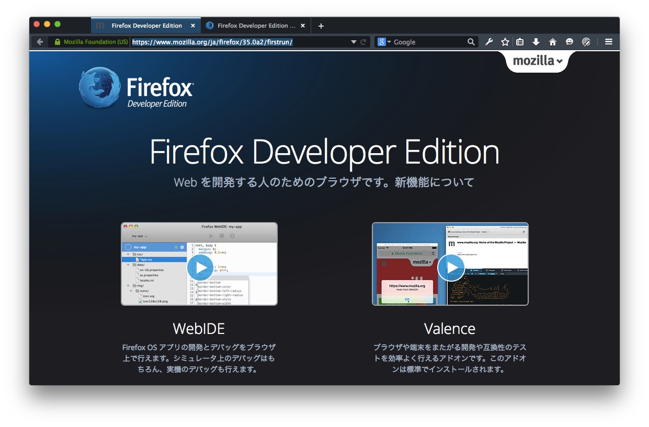Image resolution: width=649 pixels, height=427 pixels.
Task: Click the large Firefox Developer Edition headline
Action: pos(324,152)
